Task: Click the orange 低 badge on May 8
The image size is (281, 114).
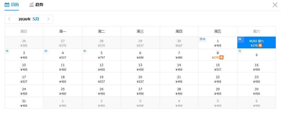Action: tap(221, 58)
